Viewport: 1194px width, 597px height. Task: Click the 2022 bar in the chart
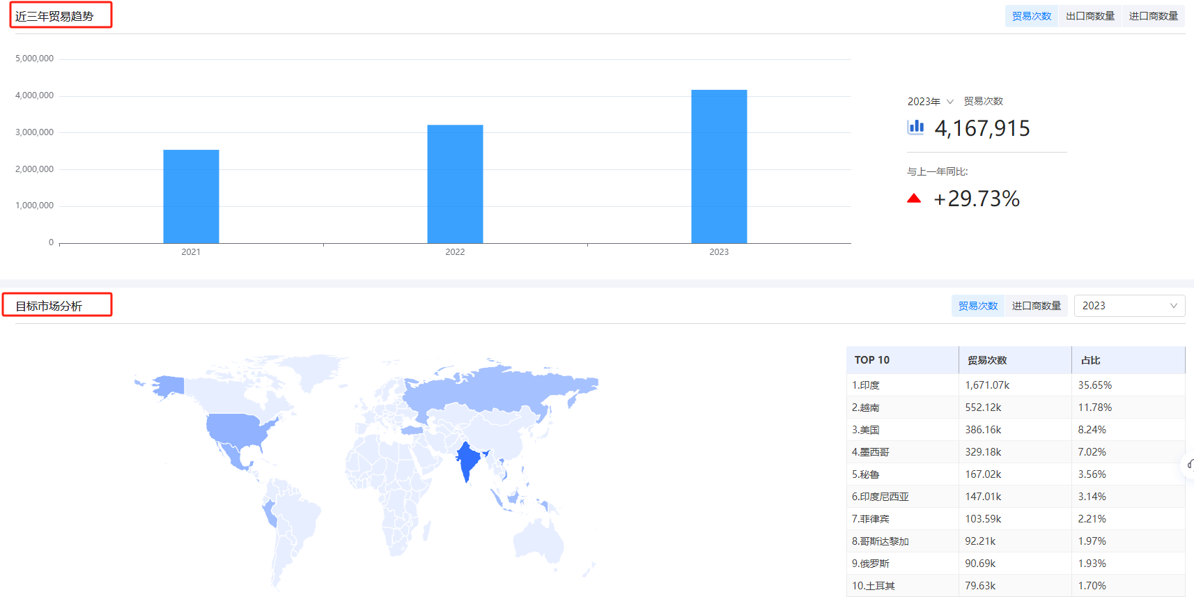click(455, 184)
